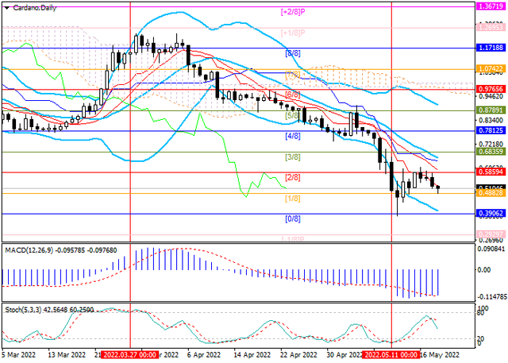Screen dimensions: 508x363
Task: Select the 0.48828 orange price tag
Action: coord(491,193)
